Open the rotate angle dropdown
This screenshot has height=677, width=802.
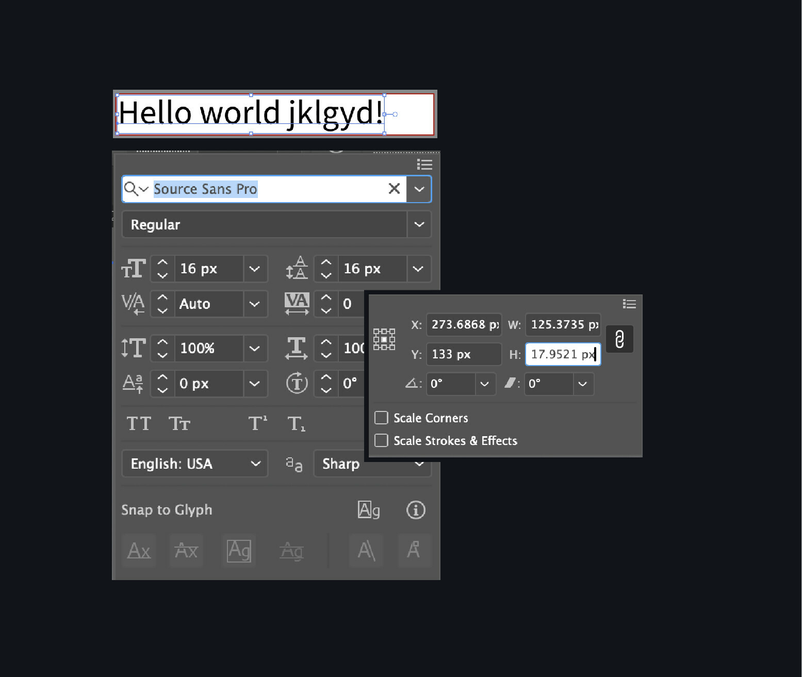484,384
